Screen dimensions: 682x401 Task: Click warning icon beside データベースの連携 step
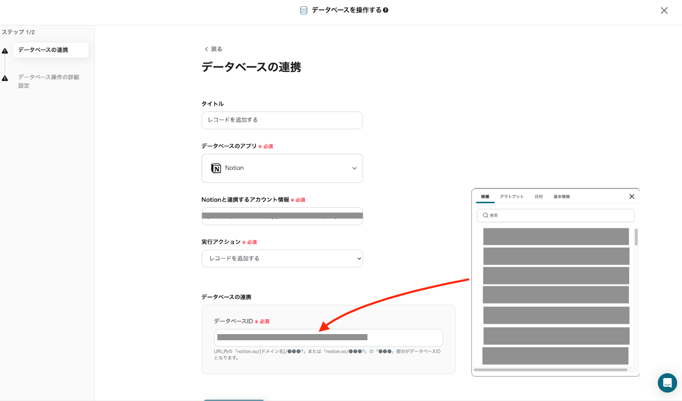5,51
